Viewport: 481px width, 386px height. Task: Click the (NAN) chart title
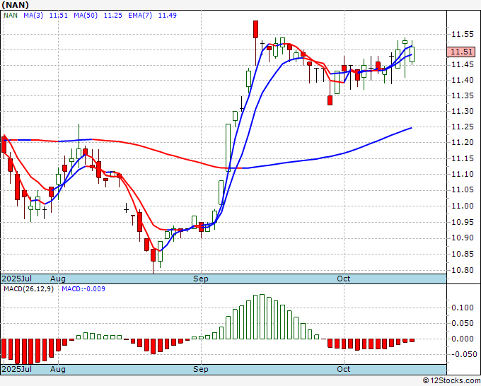click(16, 5)
